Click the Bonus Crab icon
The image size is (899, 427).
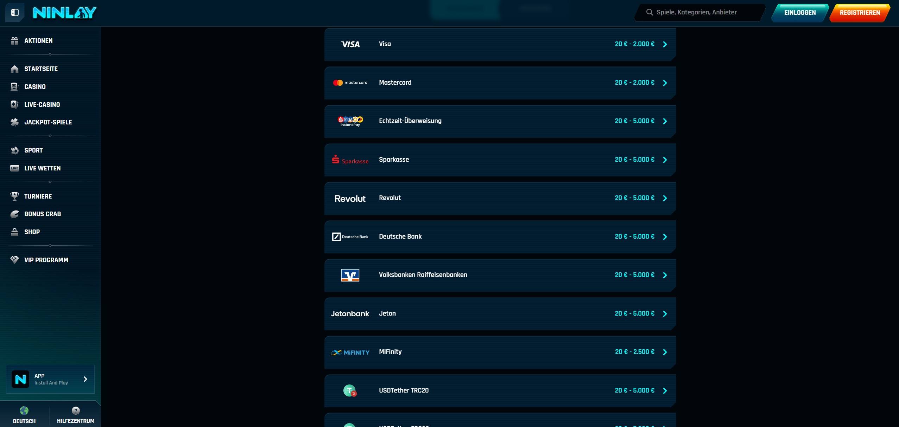click(14, 214)
